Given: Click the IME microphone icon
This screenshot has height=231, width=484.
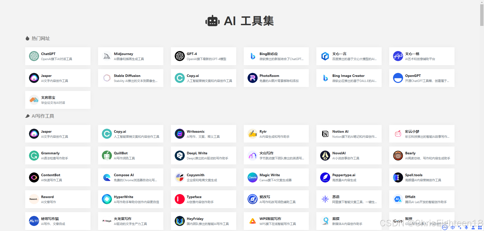Looking at the screenshot, I should [466, 227].
